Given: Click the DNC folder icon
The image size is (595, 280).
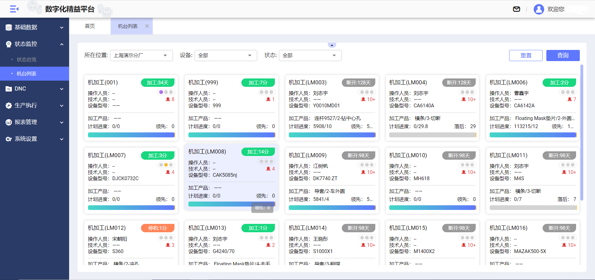Looking at the screenshot, I should (9, 89).
